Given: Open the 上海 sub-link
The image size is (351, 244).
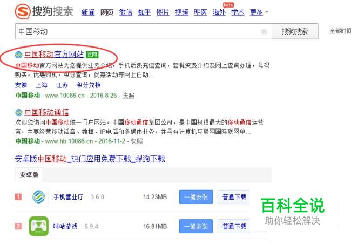Looking at the screenshot, I should click(x=42, y=85).
